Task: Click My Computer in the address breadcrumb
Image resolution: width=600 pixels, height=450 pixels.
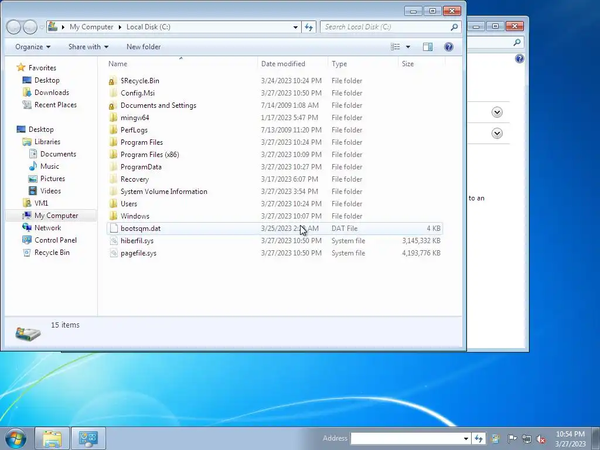Action: tap(91, 27)
